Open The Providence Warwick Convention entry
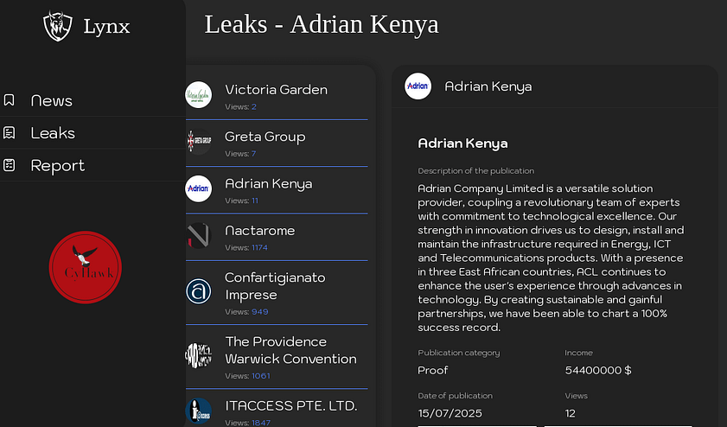727x427 pixels. click(x=277, y=357)
